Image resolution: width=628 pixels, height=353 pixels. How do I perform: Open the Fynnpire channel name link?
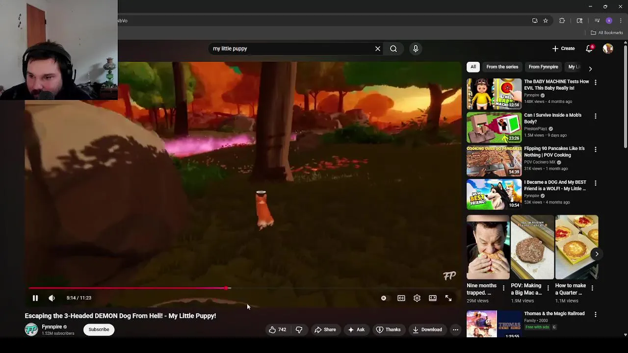(x=52, y=327)
